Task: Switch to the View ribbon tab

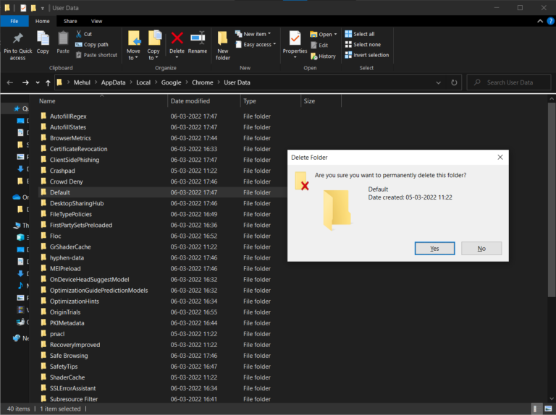Action: tap(96, 22)
